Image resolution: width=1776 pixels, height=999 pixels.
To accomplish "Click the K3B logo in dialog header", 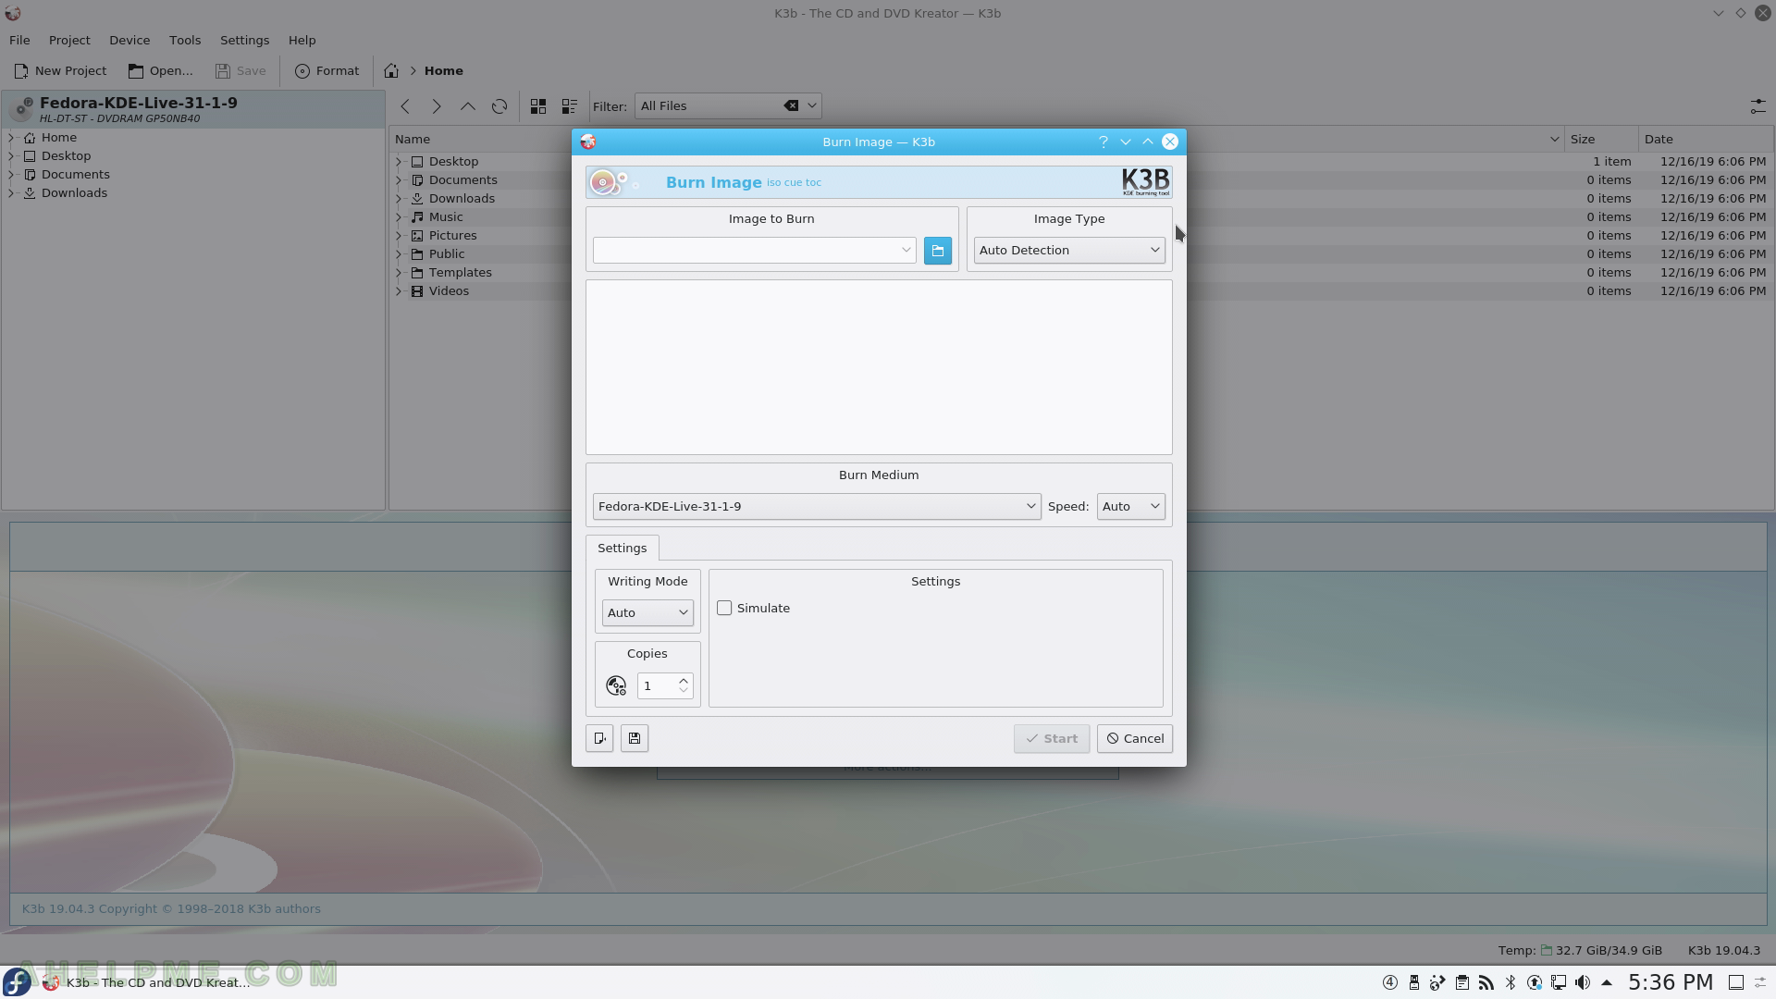I will pyautogui.click(x=1146, y=182).
